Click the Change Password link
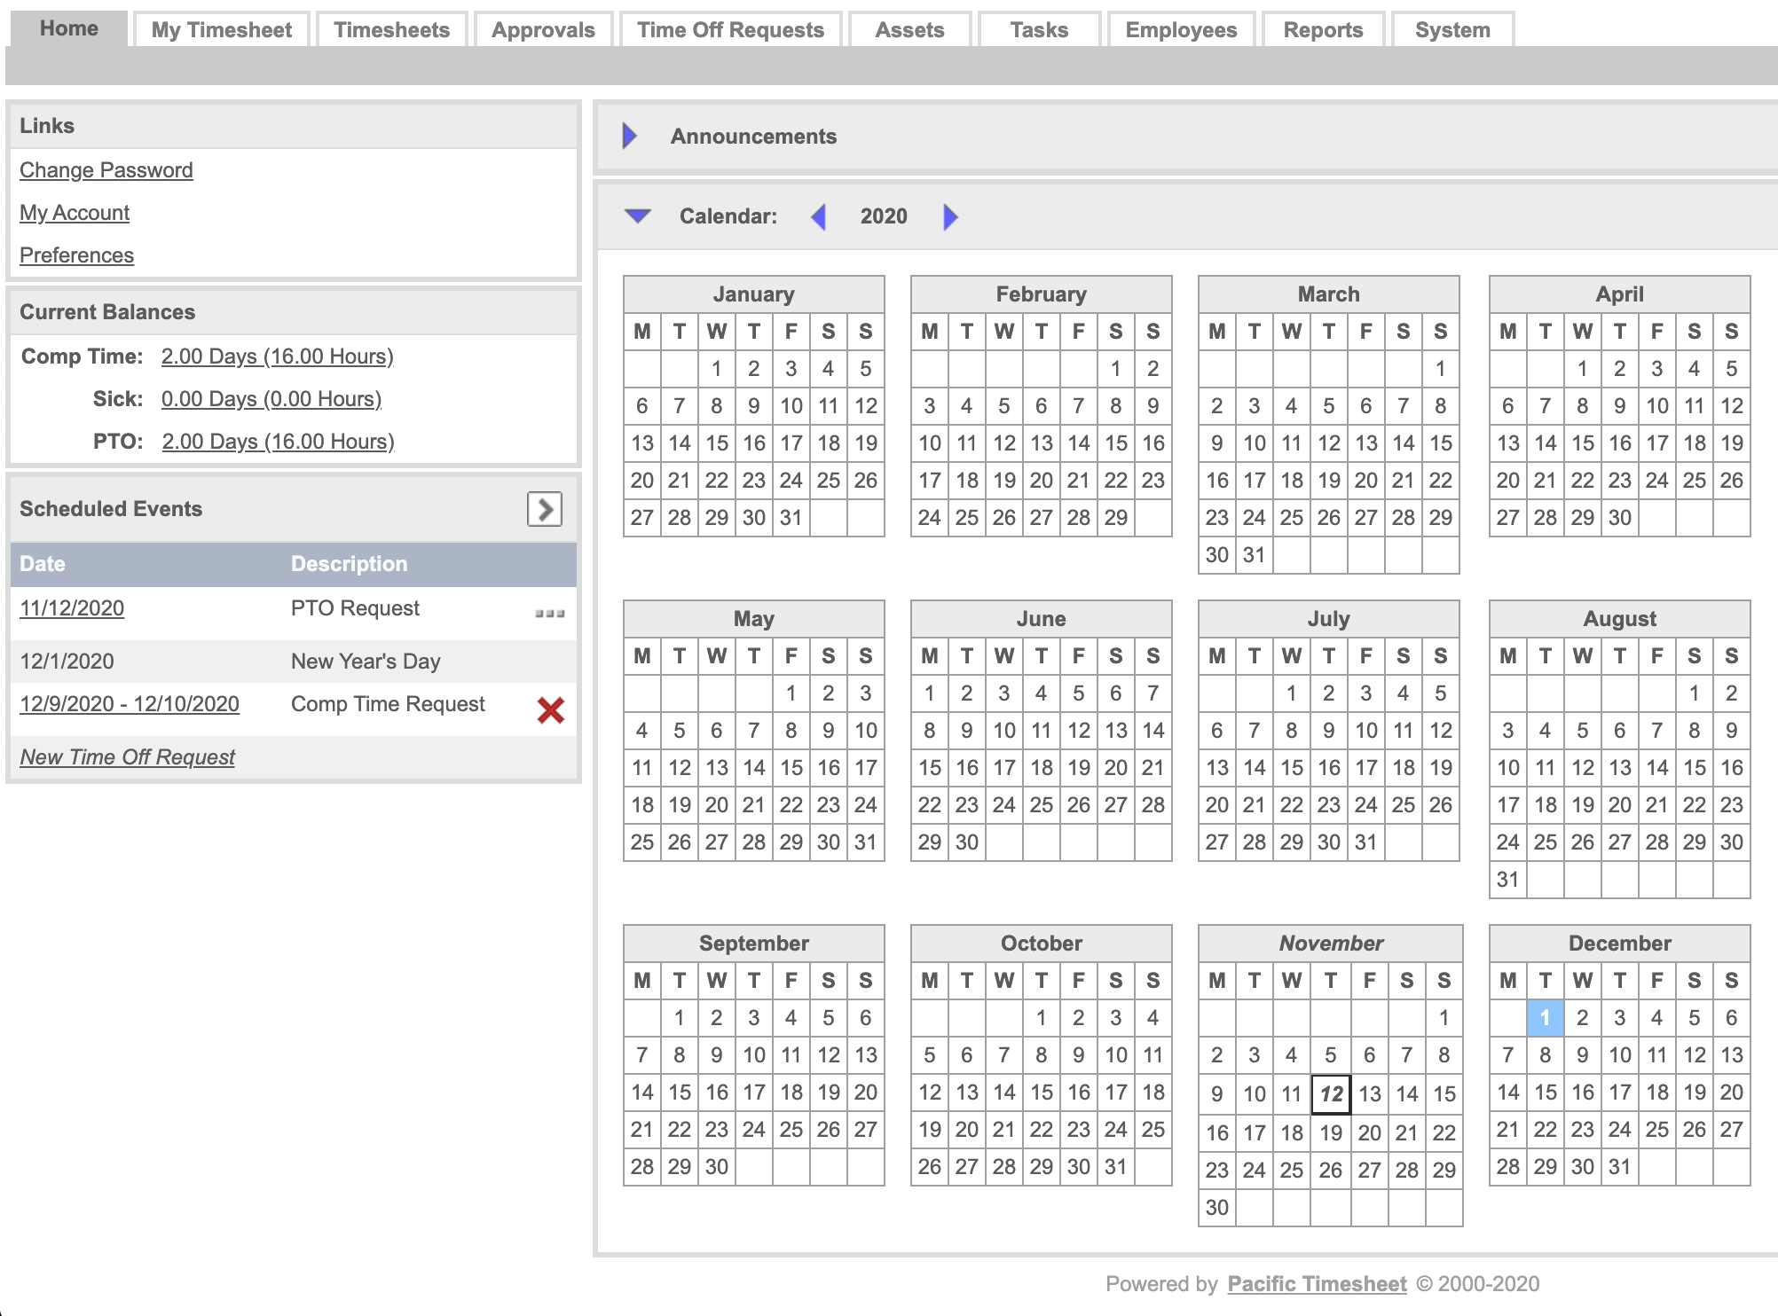Screen dimensions: 1778x1316 [x=106, y=170]
